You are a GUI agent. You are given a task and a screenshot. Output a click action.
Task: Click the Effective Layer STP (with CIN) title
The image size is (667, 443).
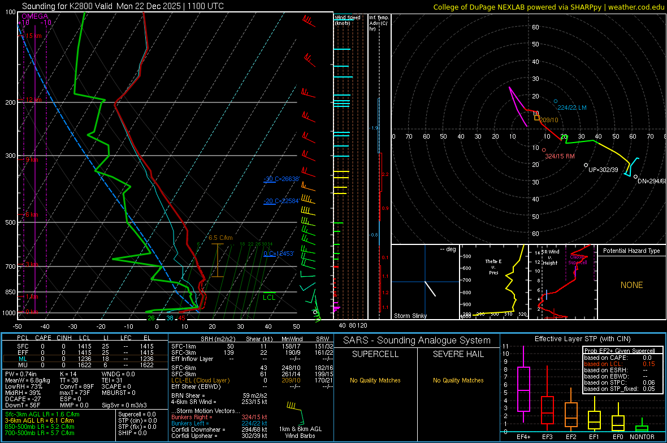582,339
